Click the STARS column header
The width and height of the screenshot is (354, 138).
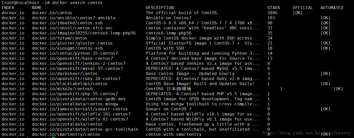[274, 8]
